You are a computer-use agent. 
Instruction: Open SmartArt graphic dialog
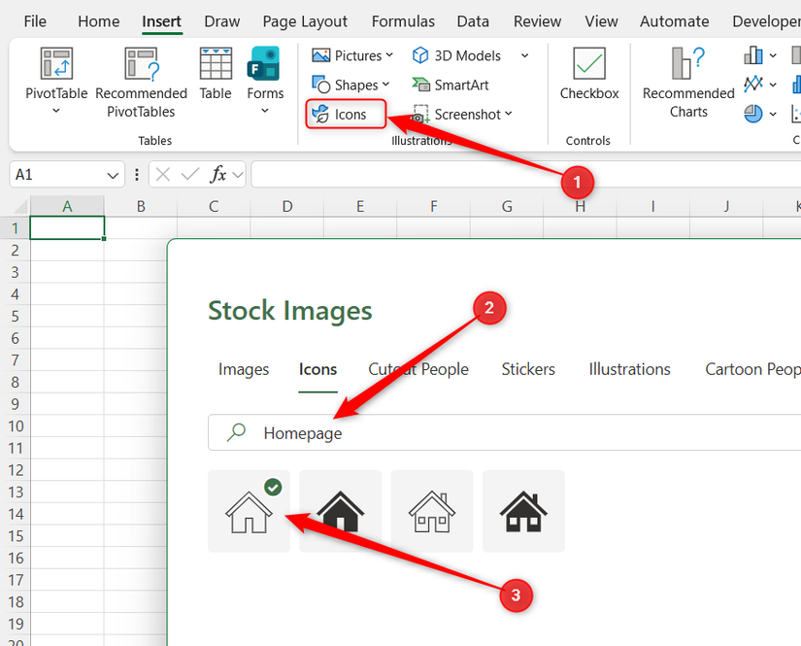(451, 85)
